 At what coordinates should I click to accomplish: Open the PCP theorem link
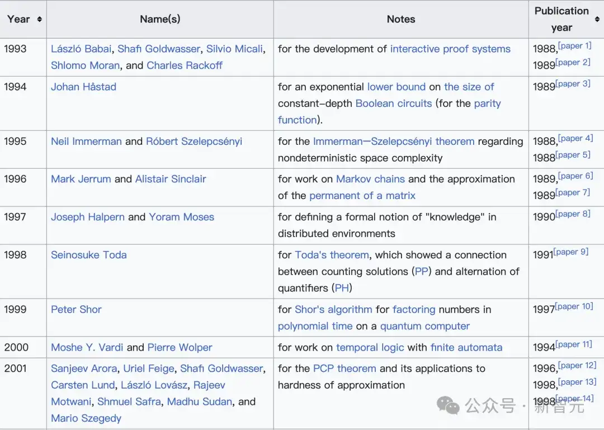pyautogui.click(x=345, y=368)
